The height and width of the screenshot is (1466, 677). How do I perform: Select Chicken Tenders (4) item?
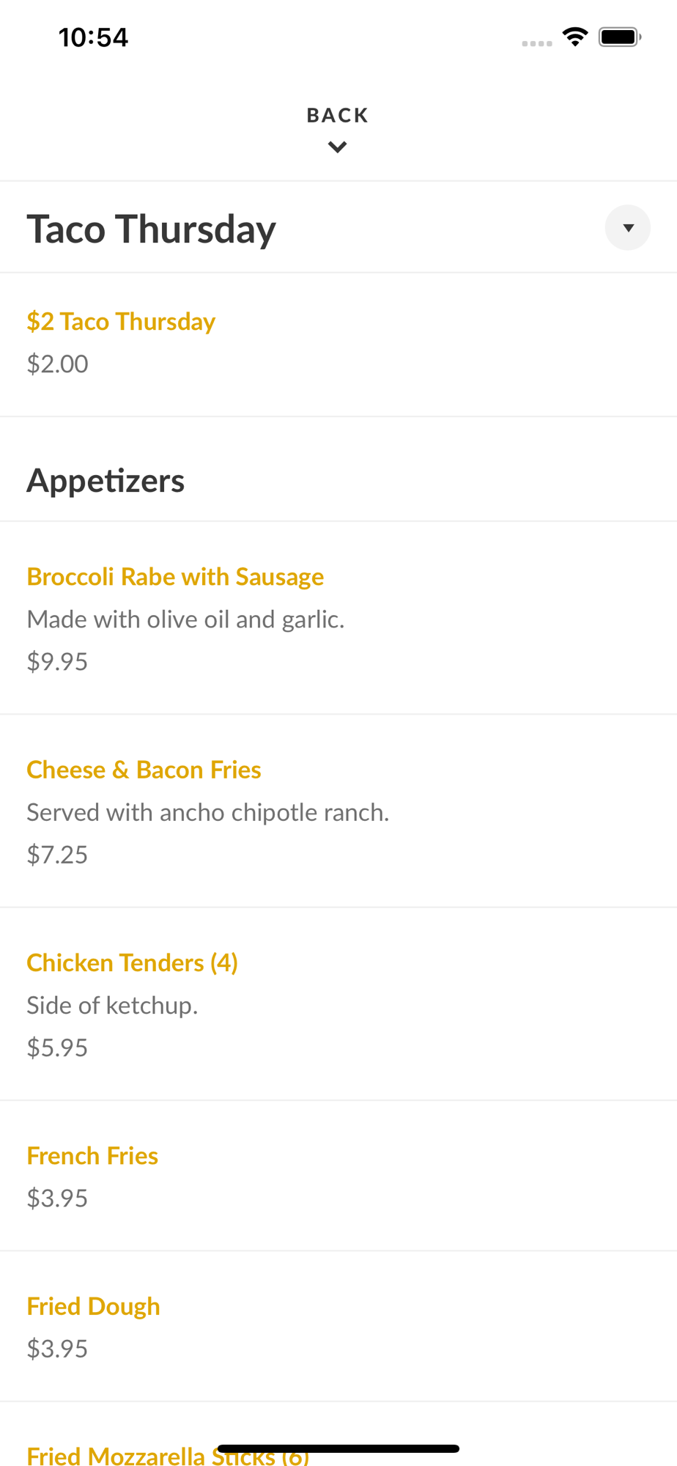tap(132, 962)
